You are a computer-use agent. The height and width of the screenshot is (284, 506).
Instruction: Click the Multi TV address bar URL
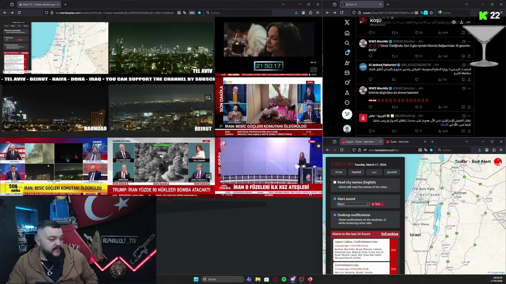pyautogui.click(x=115, y=13)
